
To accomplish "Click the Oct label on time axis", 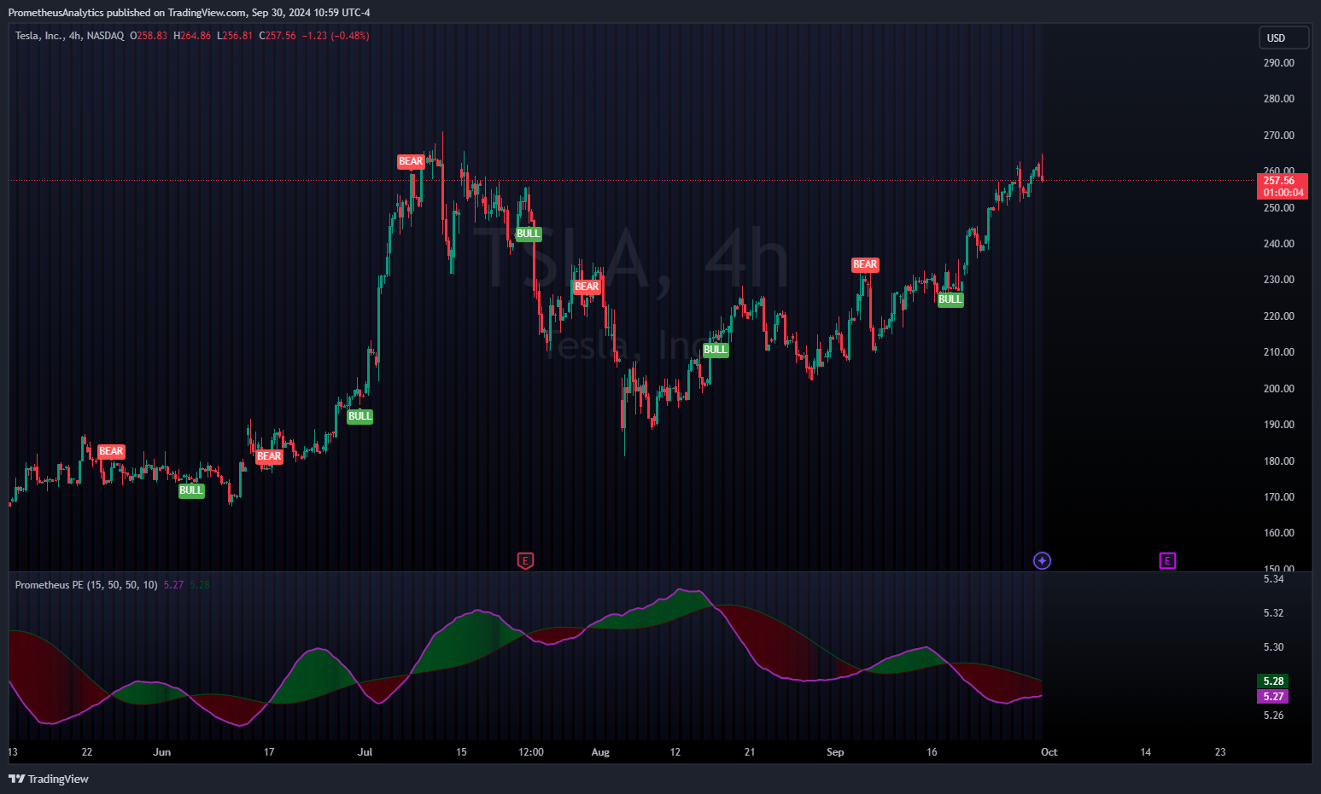I will [x=1049, y=752].
